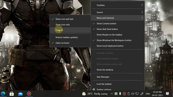Click the greyed Show windows stacked entry

coord(118,59)
